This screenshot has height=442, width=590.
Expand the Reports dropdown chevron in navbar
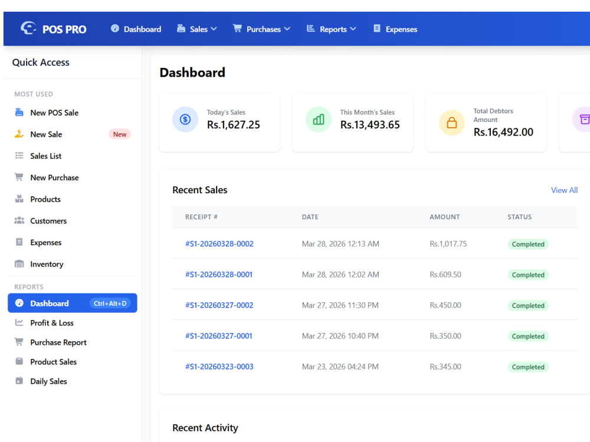pos(353,28)
